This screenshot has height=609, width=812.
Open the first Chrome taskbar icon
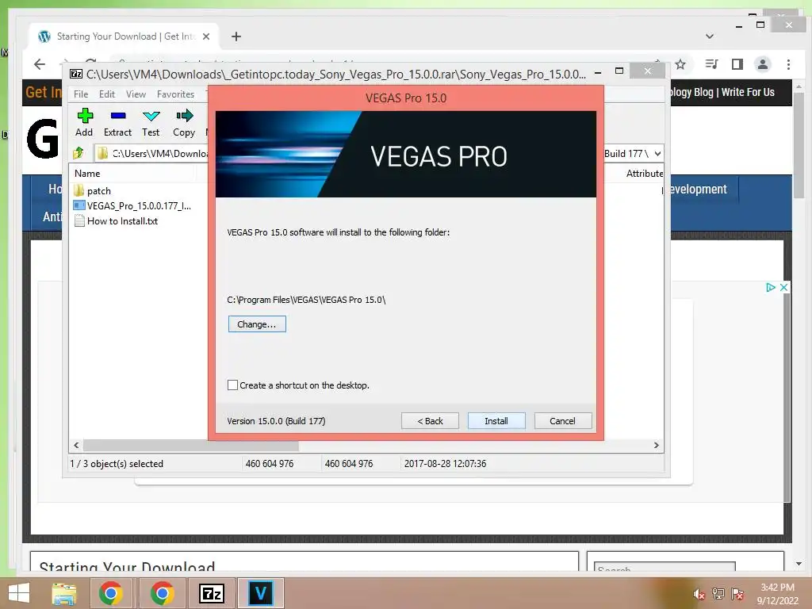click(x=110, y=593)
